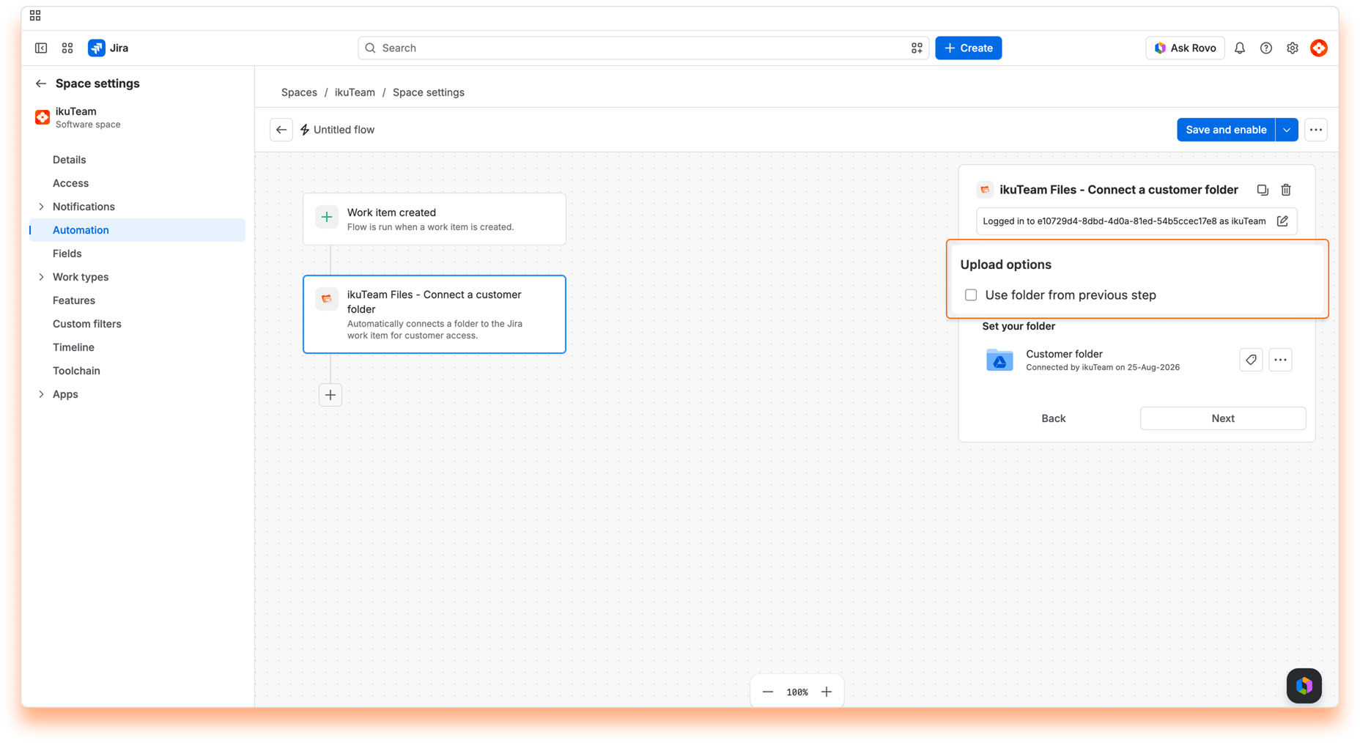Click the Jira logo
The width and height of the screenshot is (1360, 743).
tap(108, 48)
